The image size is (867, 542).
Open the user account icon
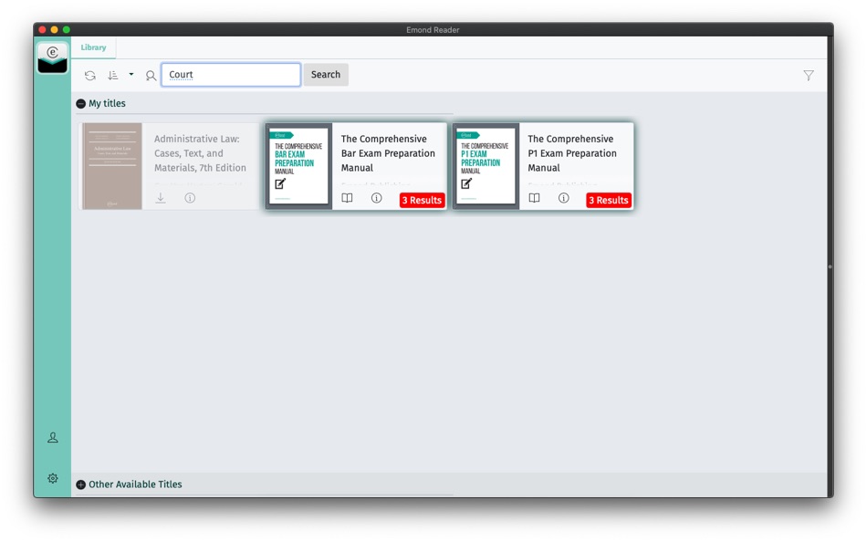click(x=53, y=437)
